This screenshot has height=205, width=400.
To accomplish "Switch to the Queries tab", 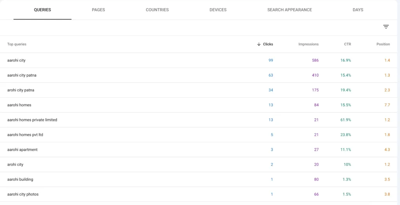I will pyautogui.click(x=42, y=10).
